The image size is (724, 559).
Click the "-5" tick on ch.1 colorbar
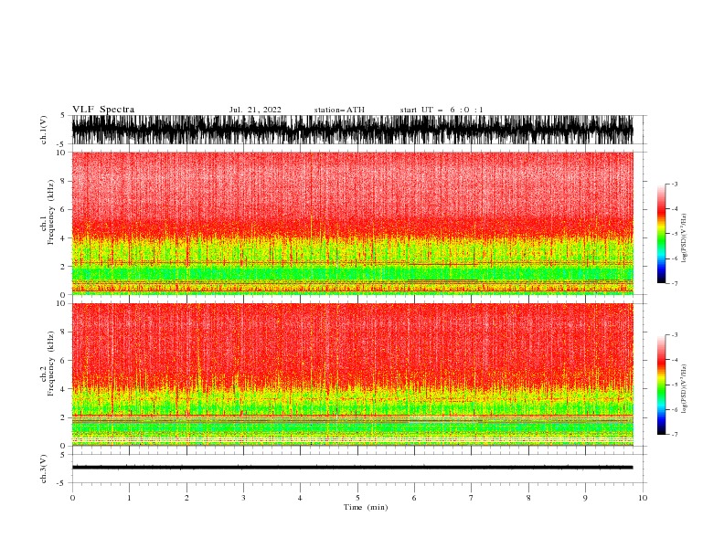click(675, 234)
